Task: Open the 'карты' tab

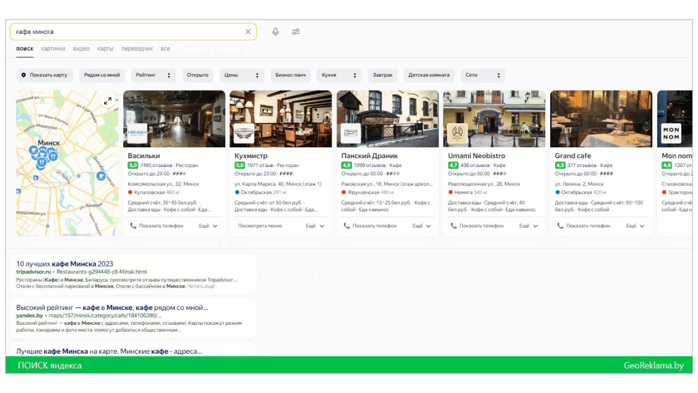Action: [105, 49]
